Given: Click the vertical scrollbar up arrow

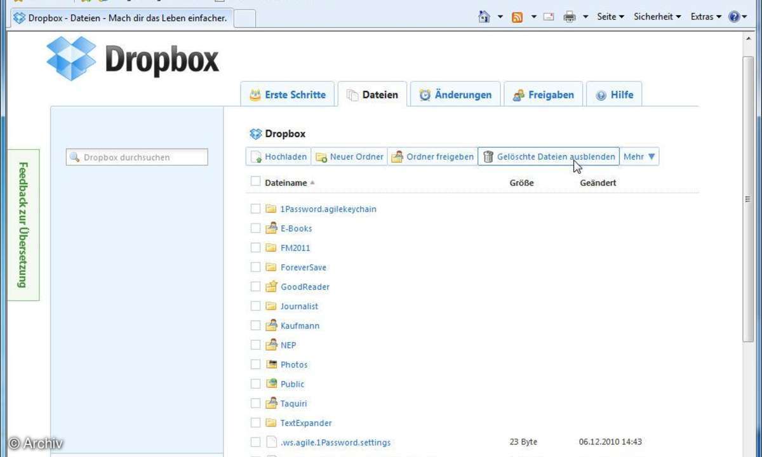Looking at the screenshot, I should [x=749, y=39].
